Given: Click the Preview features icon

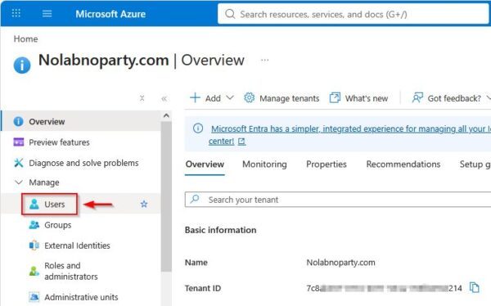Looking at the screenshot, I should [x=19, y=142].
